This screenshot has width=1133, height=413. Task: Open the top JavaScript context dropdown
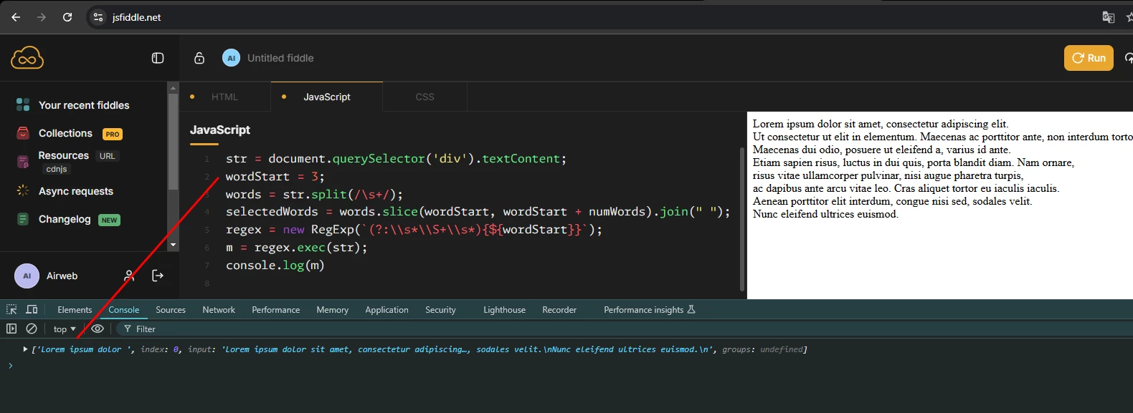click(x=65, y=329)
